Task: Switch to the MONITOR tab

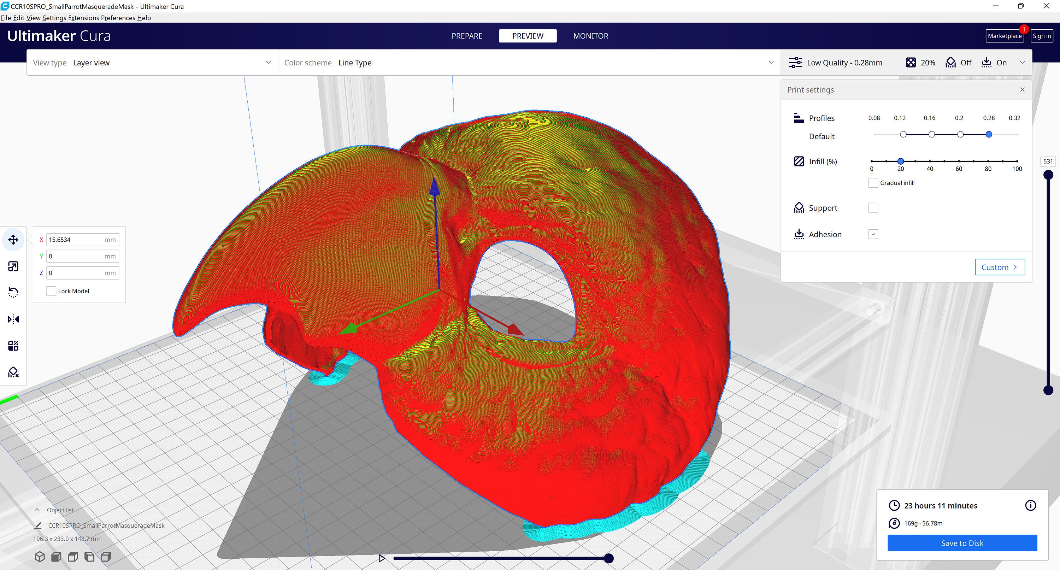Action: tap(590, 36)
